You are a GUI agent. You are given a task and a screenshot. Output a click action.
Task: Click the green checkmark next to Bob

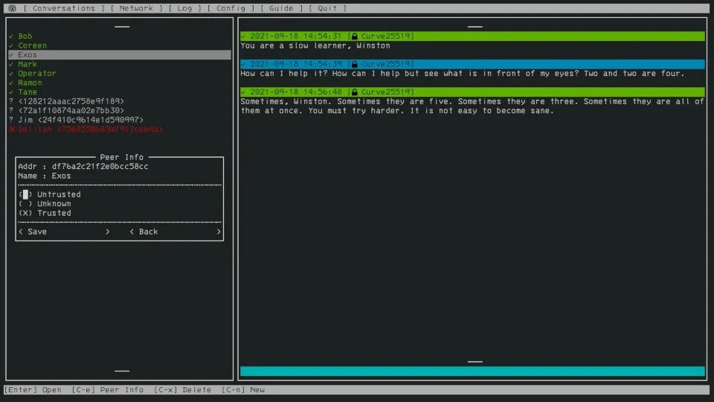[x=12, y=36]
